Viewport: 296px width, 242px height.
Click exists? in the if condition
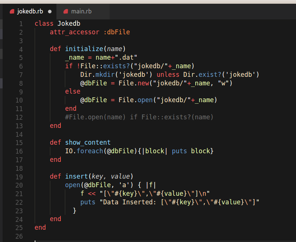click(116, 66)
